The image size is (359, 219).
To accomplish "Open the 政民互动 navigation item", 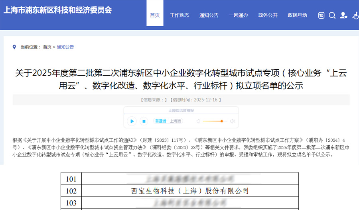I will [298, 15].
